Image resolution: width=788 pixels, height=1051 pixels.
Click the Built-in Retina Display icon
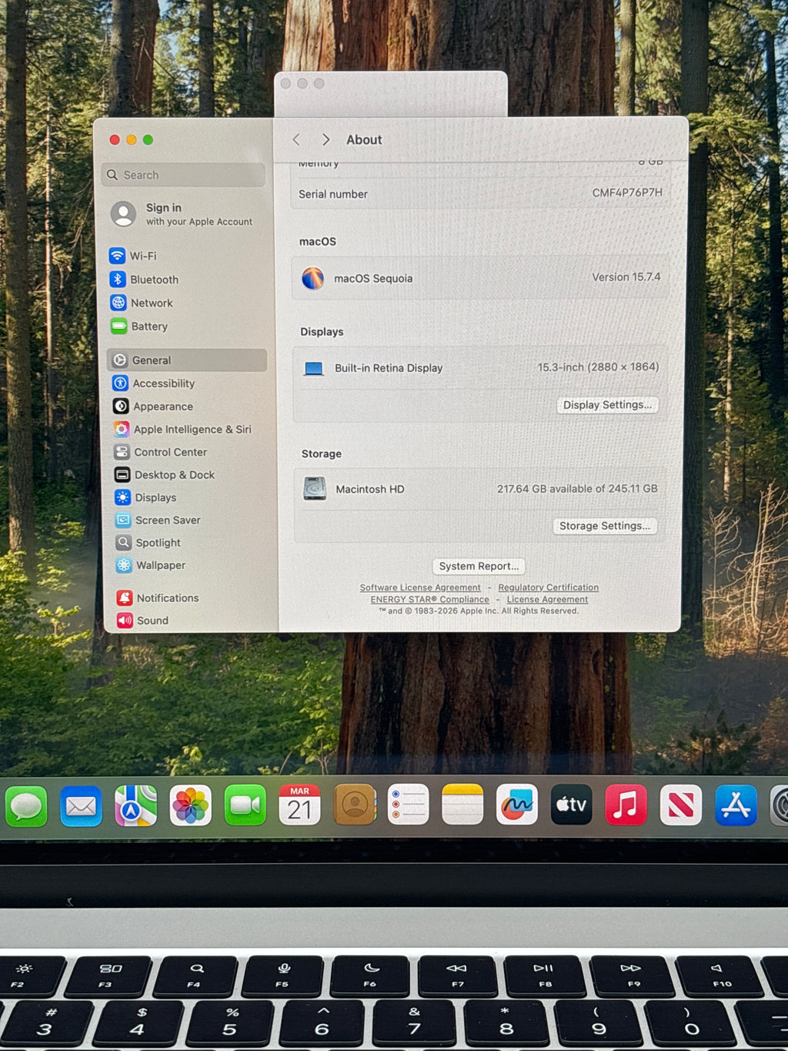[x=313, y=369]
